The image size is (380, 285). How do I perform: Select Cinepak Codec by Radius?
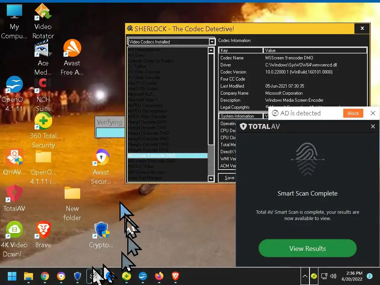[x=168, y=61]
